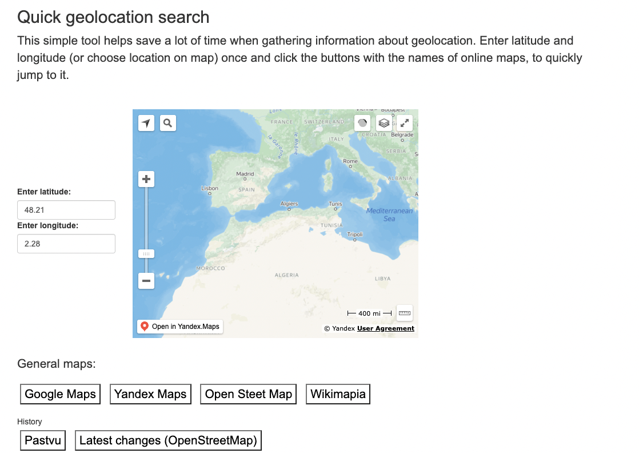Click the geolocation arrow icon on the map
Image resolution: width=639 pixels, height=453 pixels.
[x=146, y=123]
